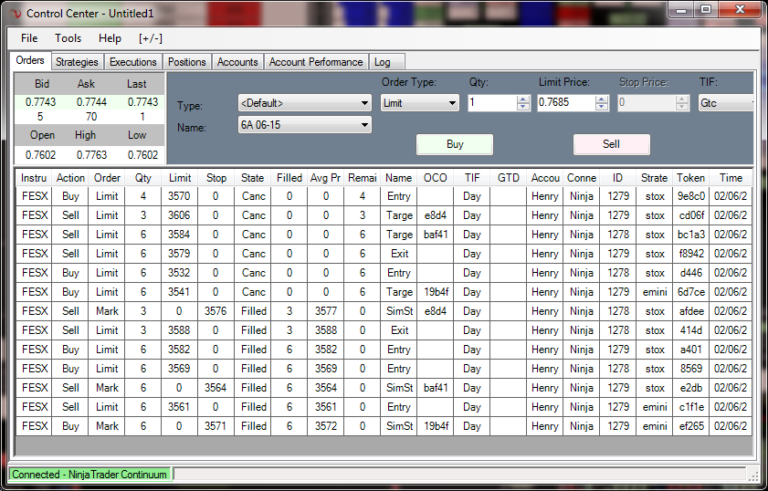This screenshot has width=768, height=491.
Task: Sort by the Remai column header
Action: click(363, 178)
